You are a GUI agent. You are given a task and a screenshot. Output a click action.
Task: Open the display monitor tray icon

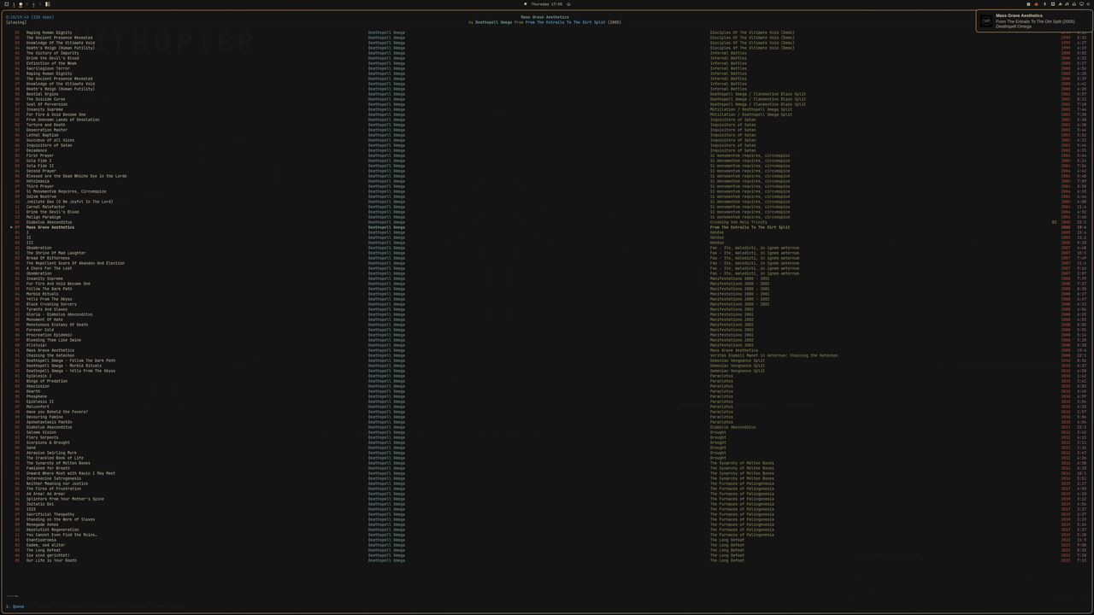[x=1081, y=4]
